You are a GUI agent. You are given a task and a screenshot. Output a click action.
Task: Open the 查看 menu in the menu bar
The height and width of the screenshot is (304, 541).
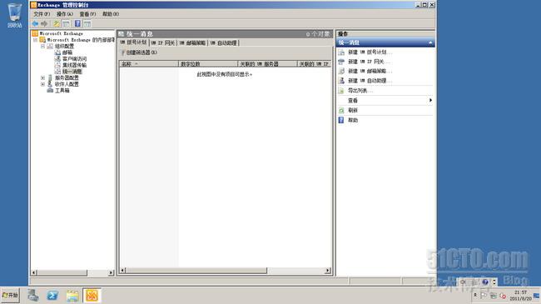[x=87, y=14]
